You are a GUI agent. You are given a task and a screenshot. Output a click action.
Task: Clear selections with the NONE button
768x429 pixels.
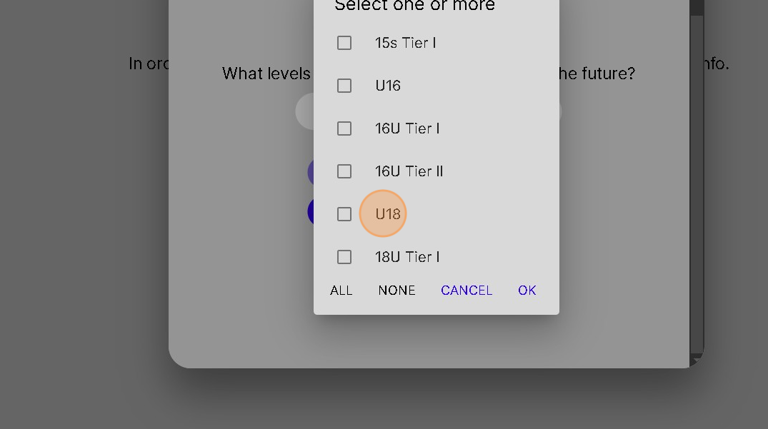[397, 291]
